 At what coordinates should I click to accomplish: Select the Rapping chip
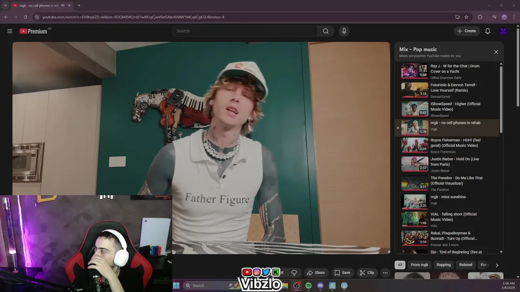pyautogui.click(x=444, y=265)
